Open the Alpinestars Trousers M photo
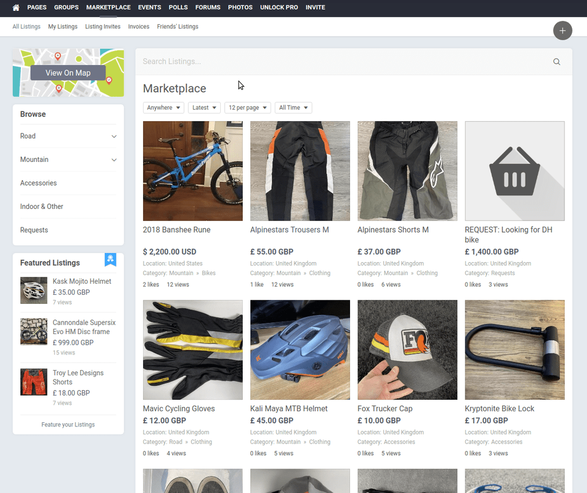 pos(300,171)
